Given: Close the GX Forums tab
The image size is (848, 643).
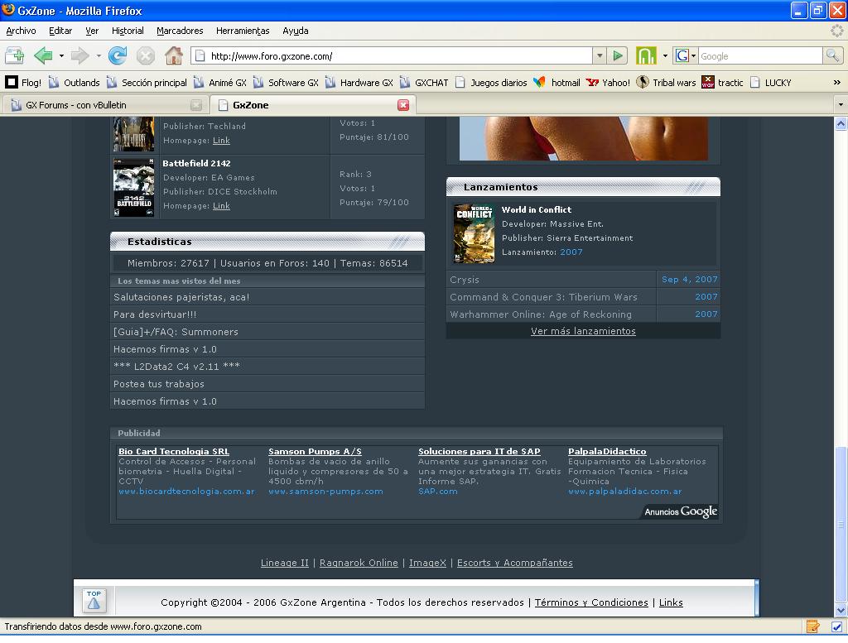Looking at the screenshot, I should coord(196,105).
